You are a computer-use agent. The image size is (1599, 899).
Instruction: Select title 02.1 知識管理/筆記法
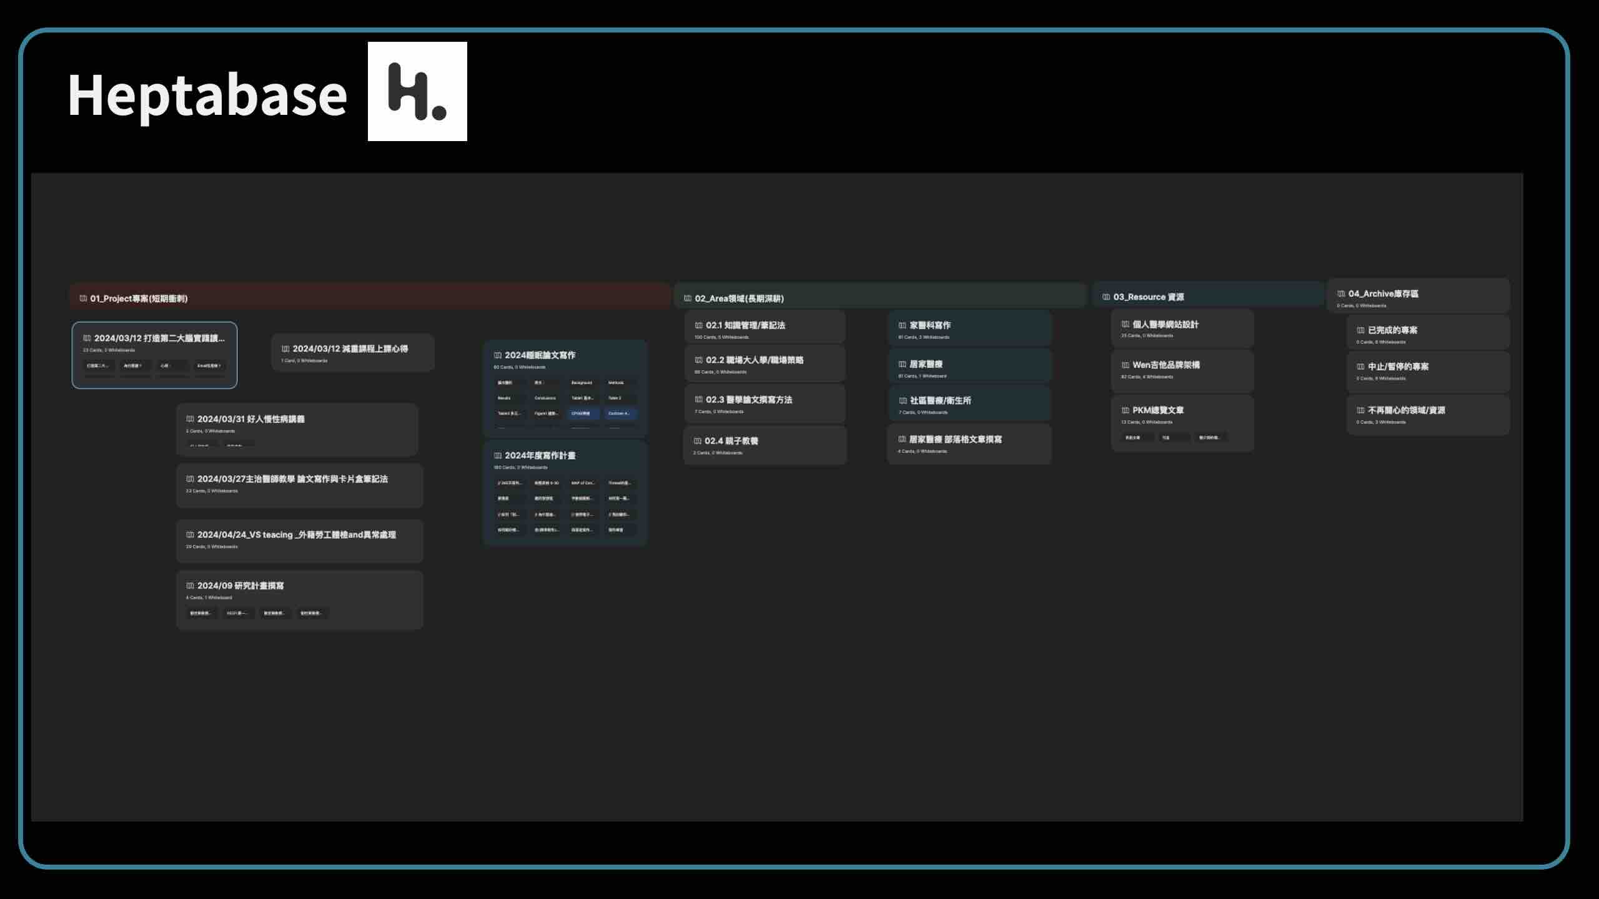tap(745, 325)
